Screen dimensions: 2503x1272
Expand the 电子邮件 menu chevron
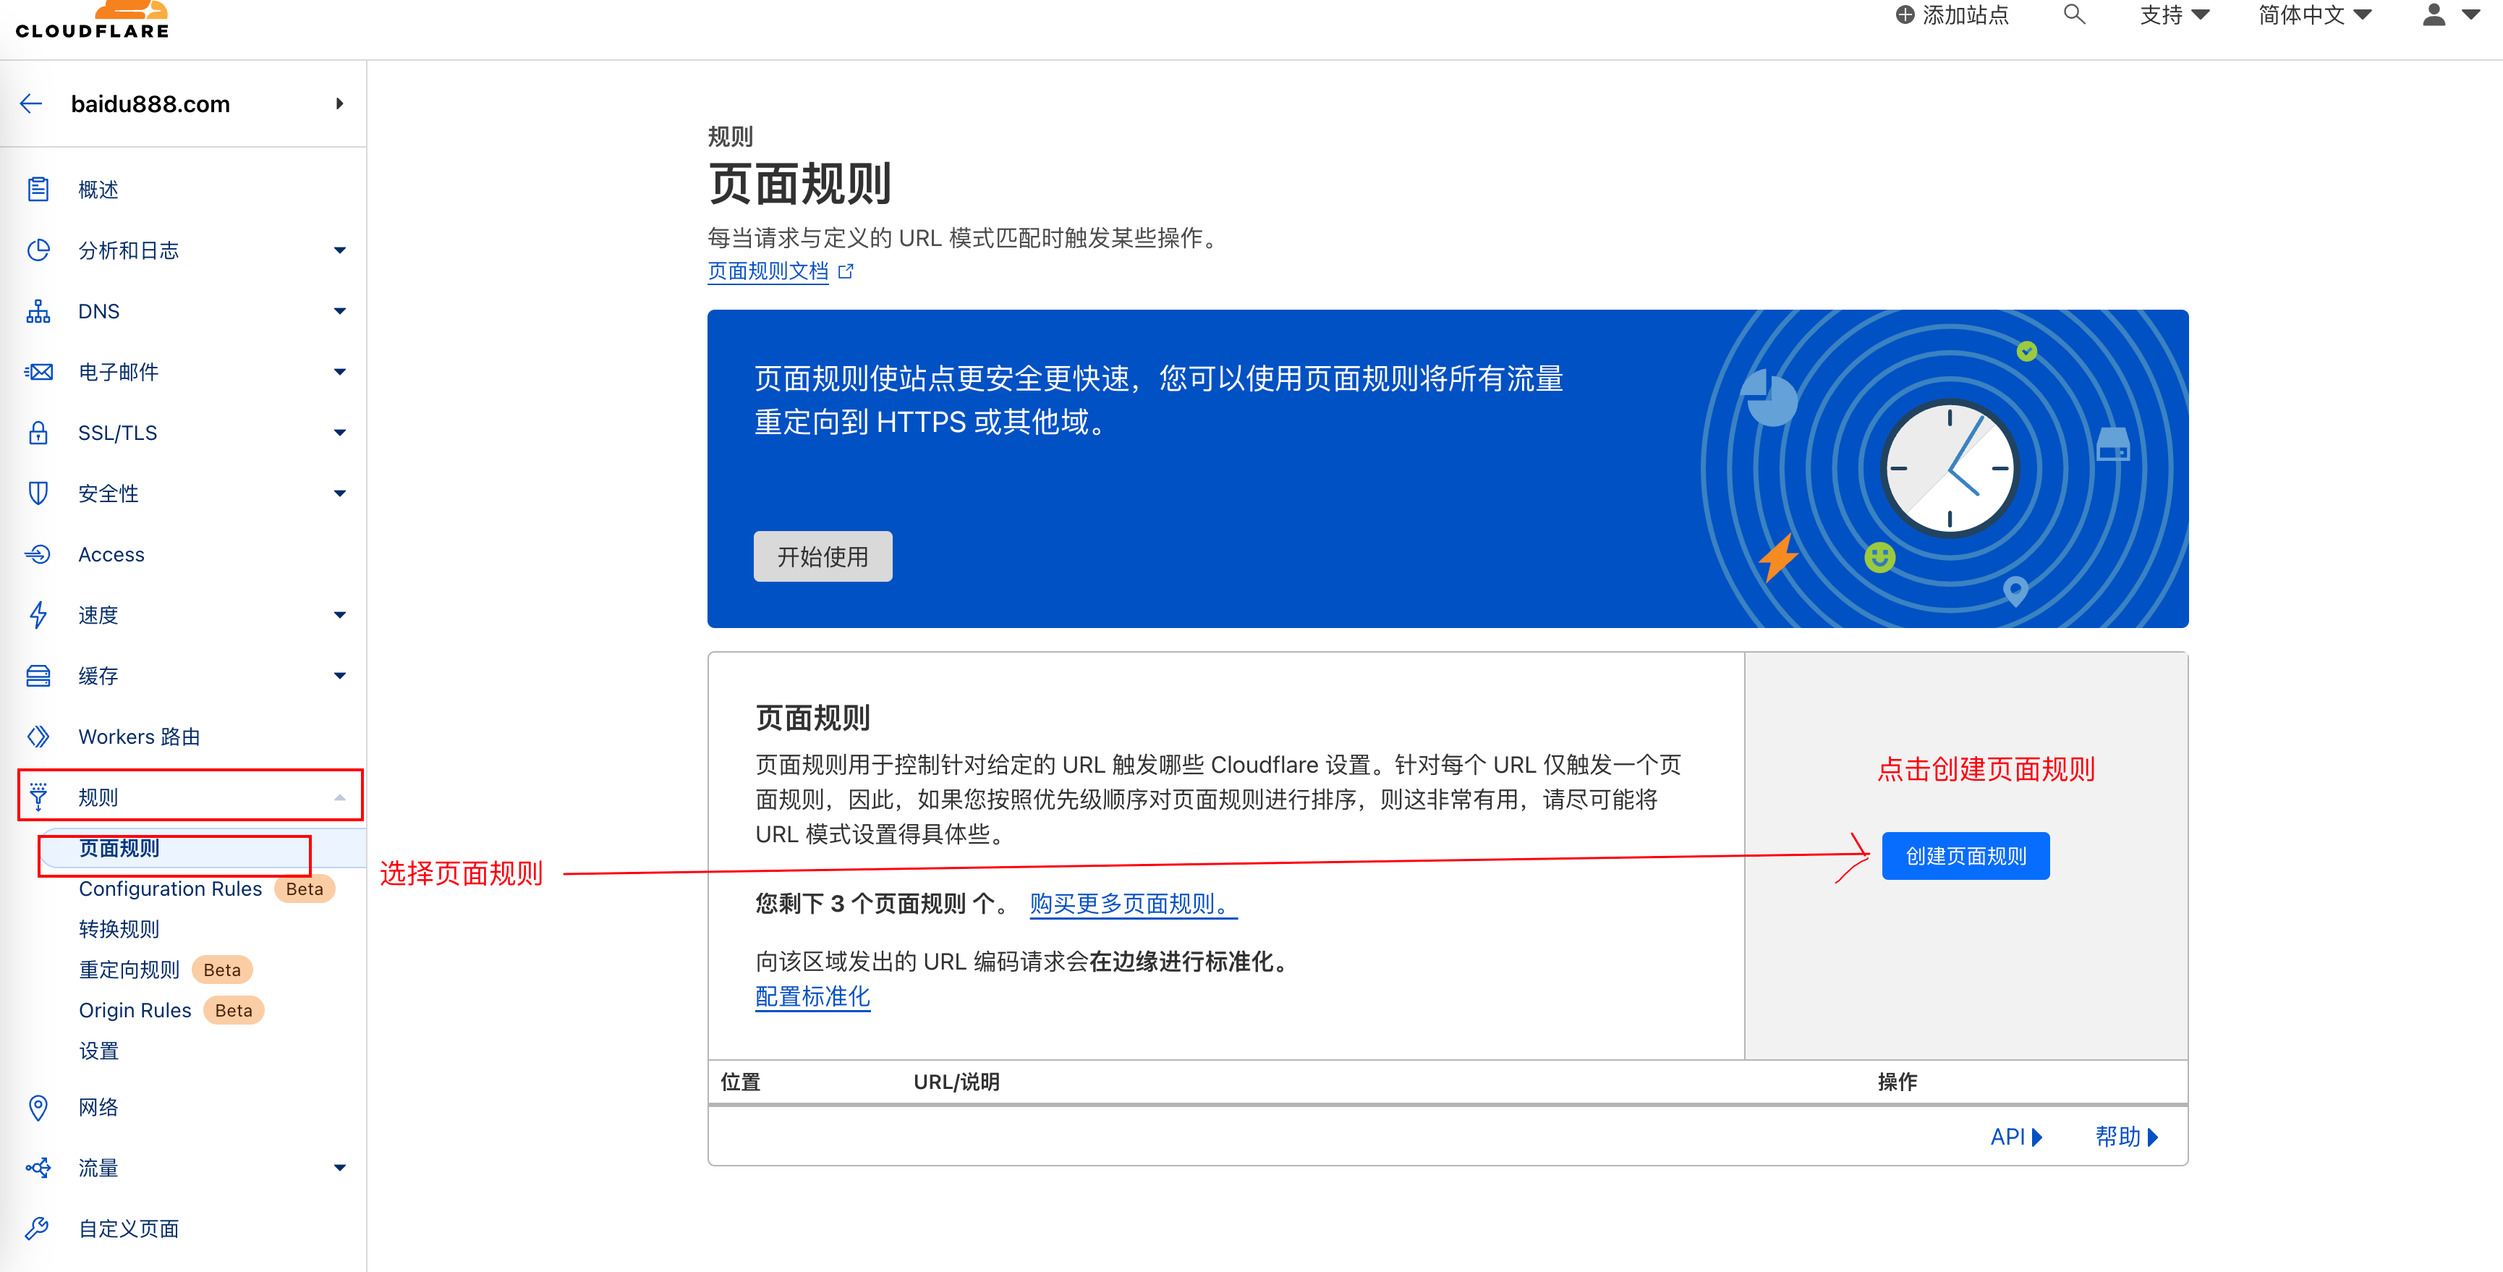(339, 372)
